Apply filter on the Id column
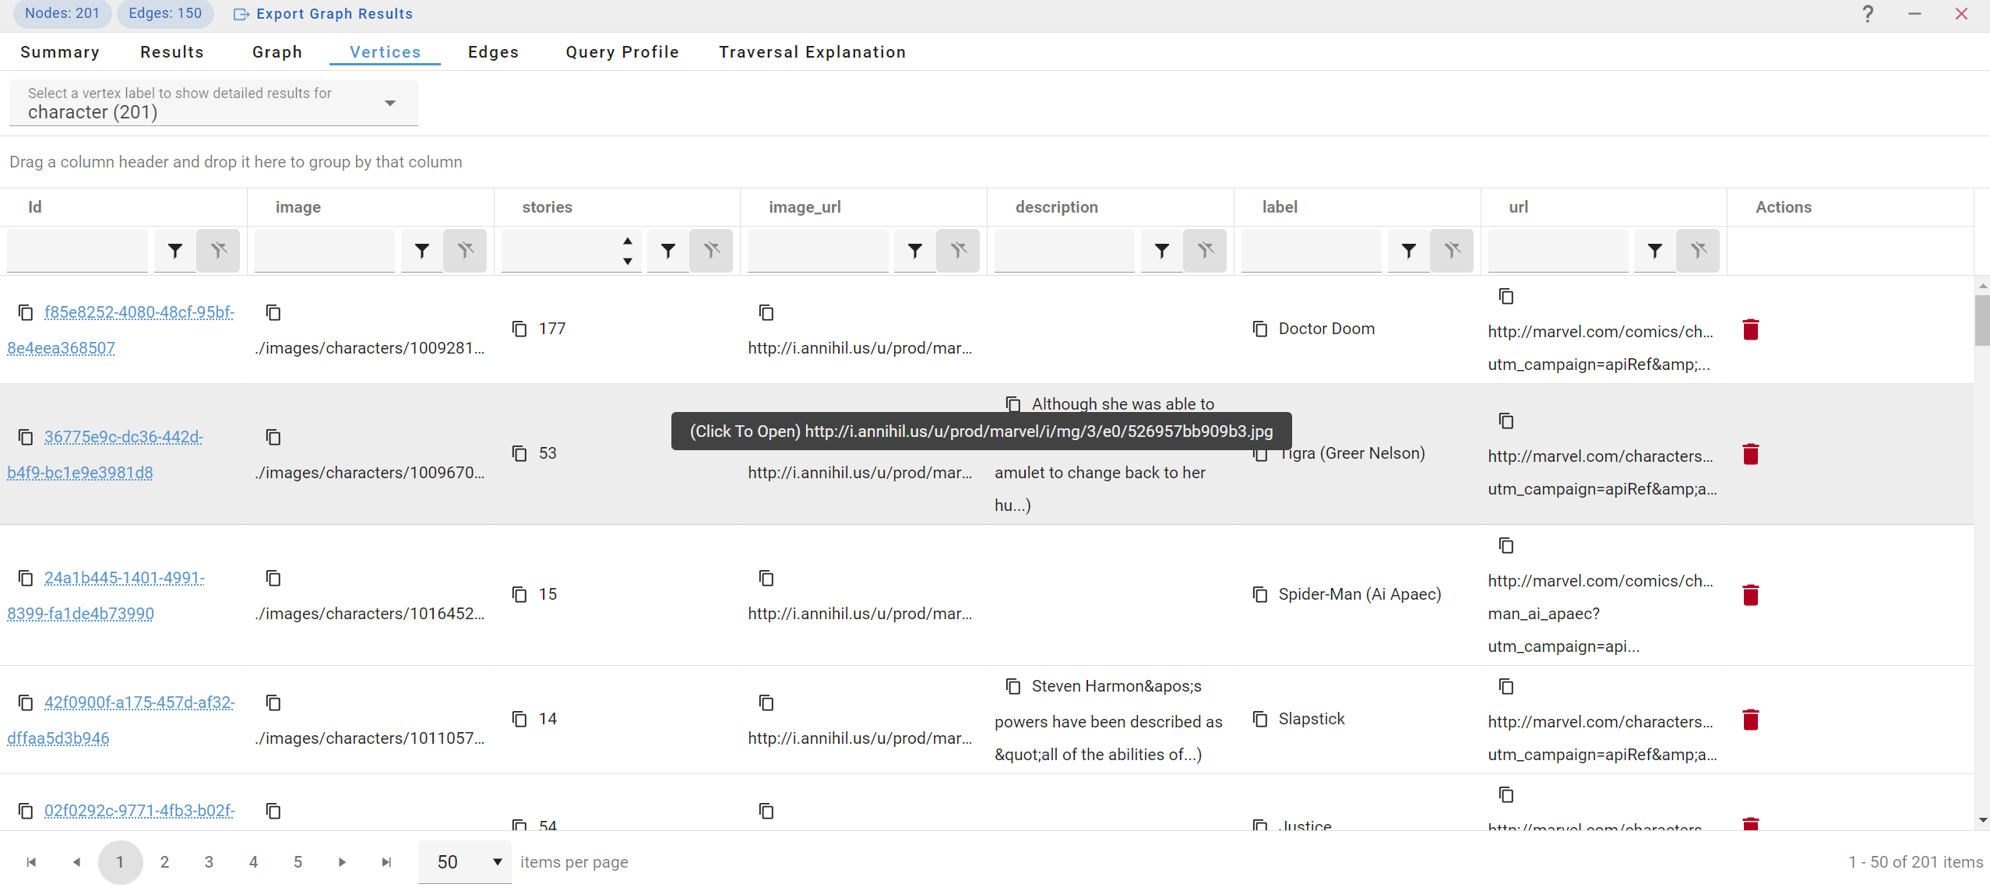This screenshot has width=1990, height=891. pyautogui.click(x=175, y=251)
